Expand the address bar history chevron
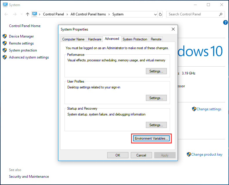This screenshot has height=185, width=229. click(x=155, y=14)
